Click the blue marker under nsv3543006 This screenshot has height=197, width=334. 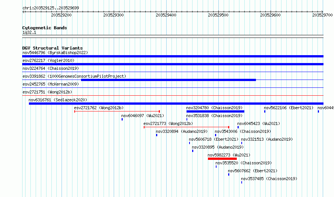point(215,135)
